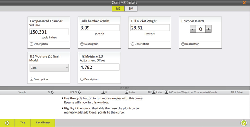Click the lb weight column header

(105, 92)
